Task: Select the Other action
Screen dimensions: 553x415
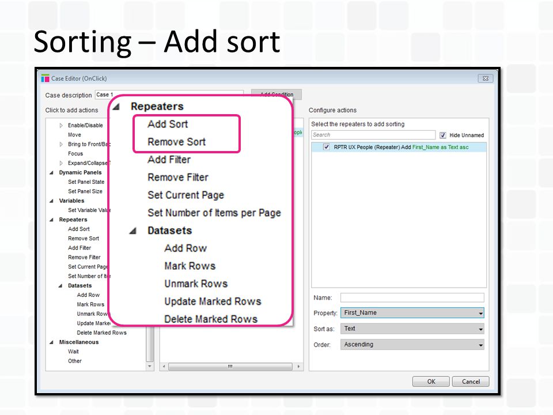Action: point(75,361)
